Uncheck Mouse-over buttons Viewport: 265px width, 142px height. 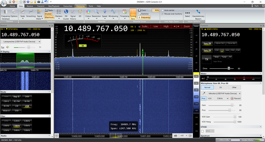[x=162, y=14]
